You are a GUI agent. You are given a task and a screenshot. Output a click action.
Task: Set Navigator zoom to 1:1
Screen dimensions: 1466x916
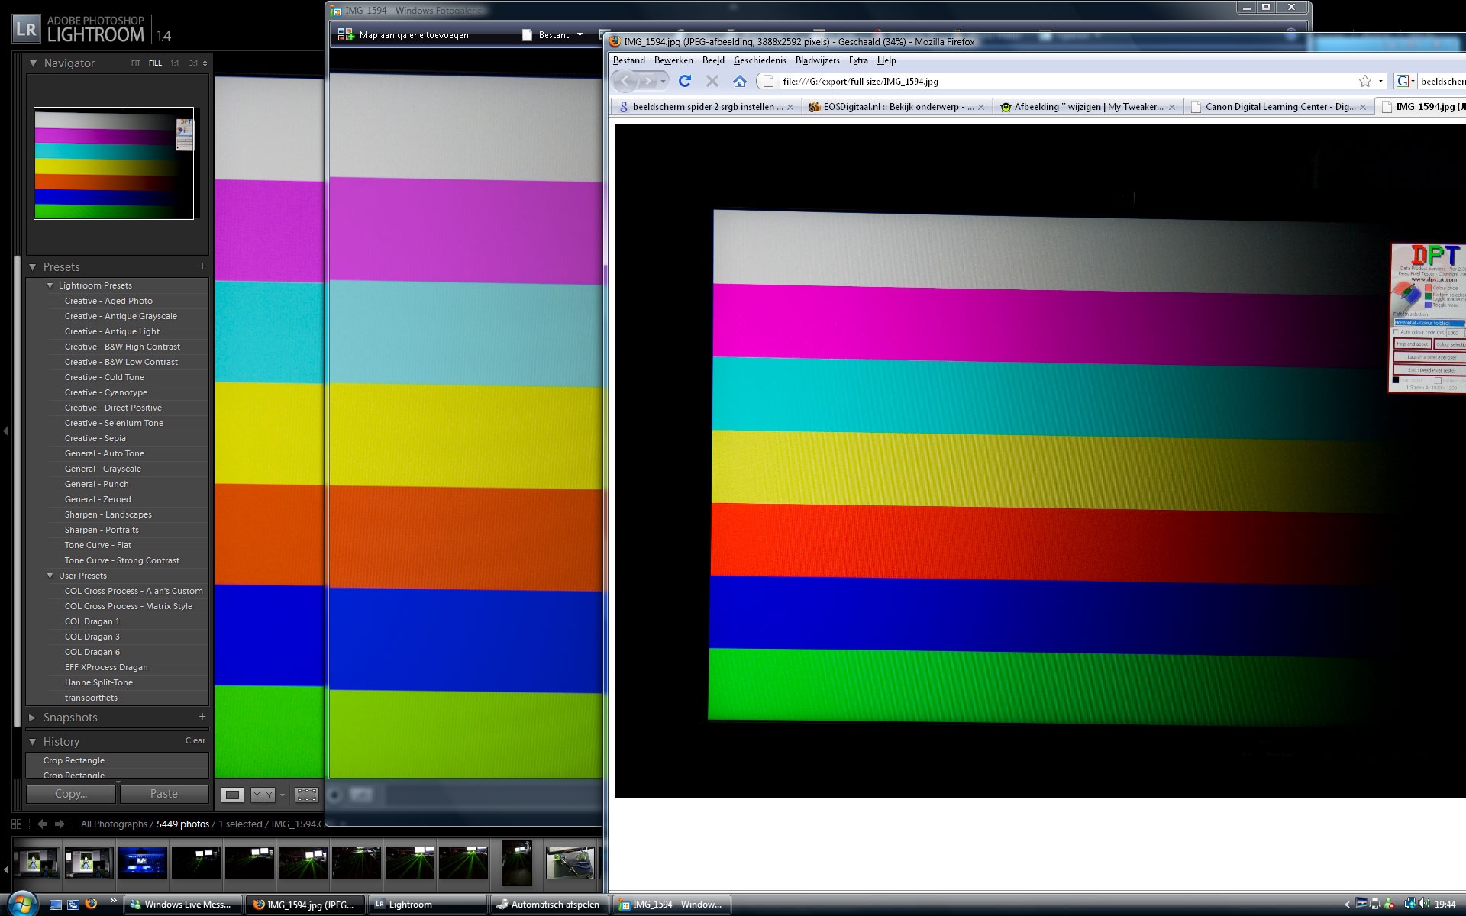(175, 63)
